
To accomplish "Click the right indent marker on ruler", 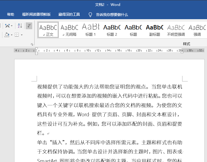I will point(182,52).
